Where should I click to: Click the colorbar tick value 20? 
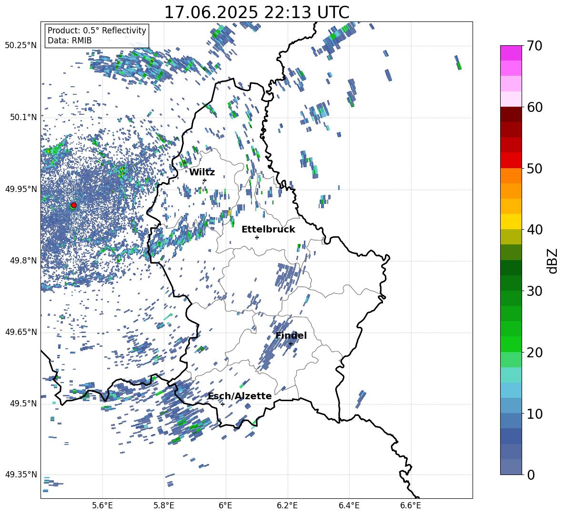point(534,353)
